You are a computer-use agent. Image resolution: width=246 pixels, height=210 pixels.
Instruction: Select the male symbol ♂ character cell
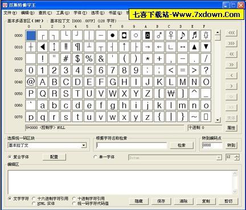[159, 35]
